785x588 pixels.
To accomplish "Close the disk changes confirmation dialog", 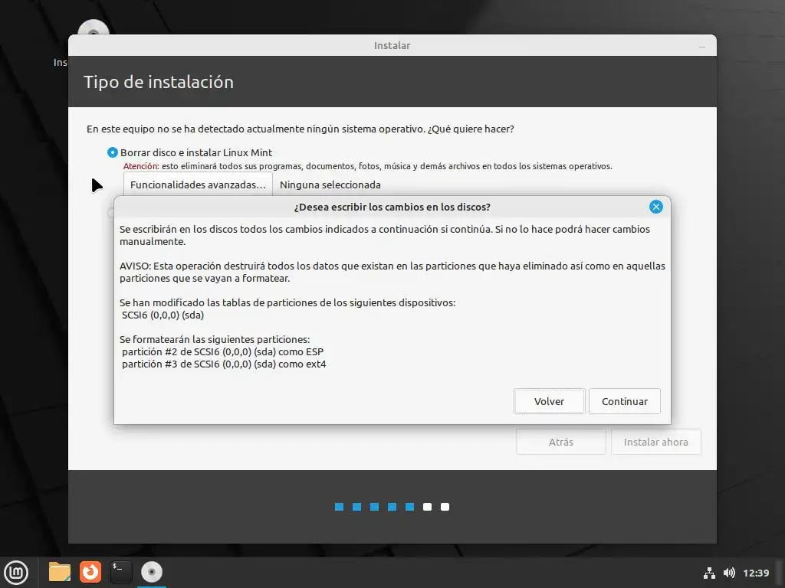I will click(656, 207).
